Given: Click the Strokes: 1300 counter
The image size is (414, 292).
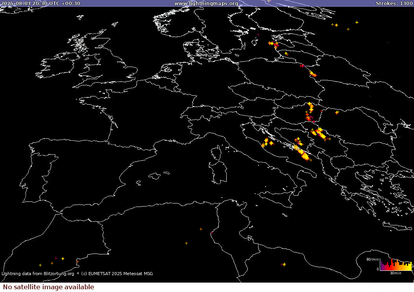Looking at the screenshot, I should click(394, 4).
